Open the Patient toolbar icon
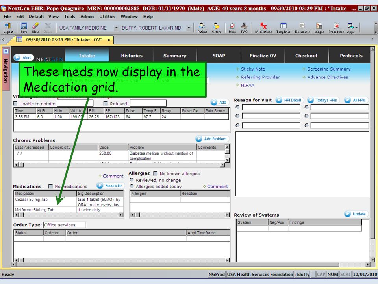378x284 pixels. pyautogui.click(x=202, y=28)
